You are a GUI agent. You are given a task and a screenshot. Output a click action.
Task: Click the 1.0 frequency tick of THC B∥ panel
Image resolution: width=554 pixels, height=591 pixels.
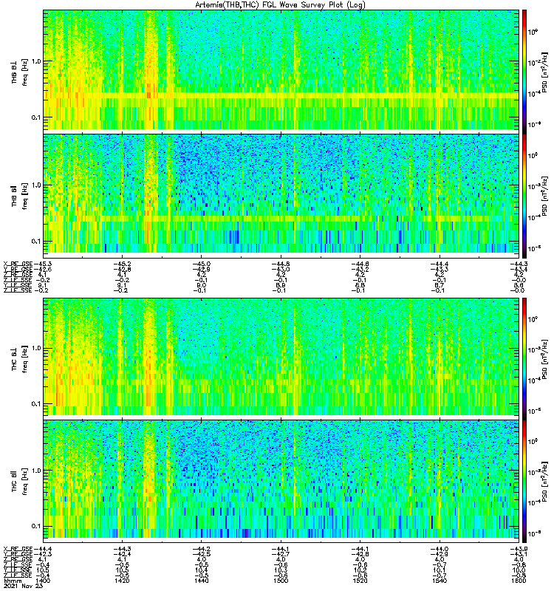36,471
